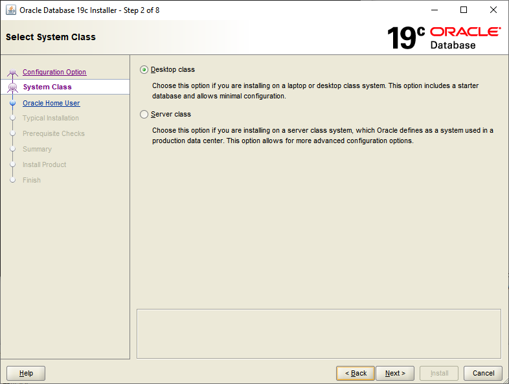This screenshot has height=384, width=509.
Task: Close the installer window
Action: tap(493, 10)
